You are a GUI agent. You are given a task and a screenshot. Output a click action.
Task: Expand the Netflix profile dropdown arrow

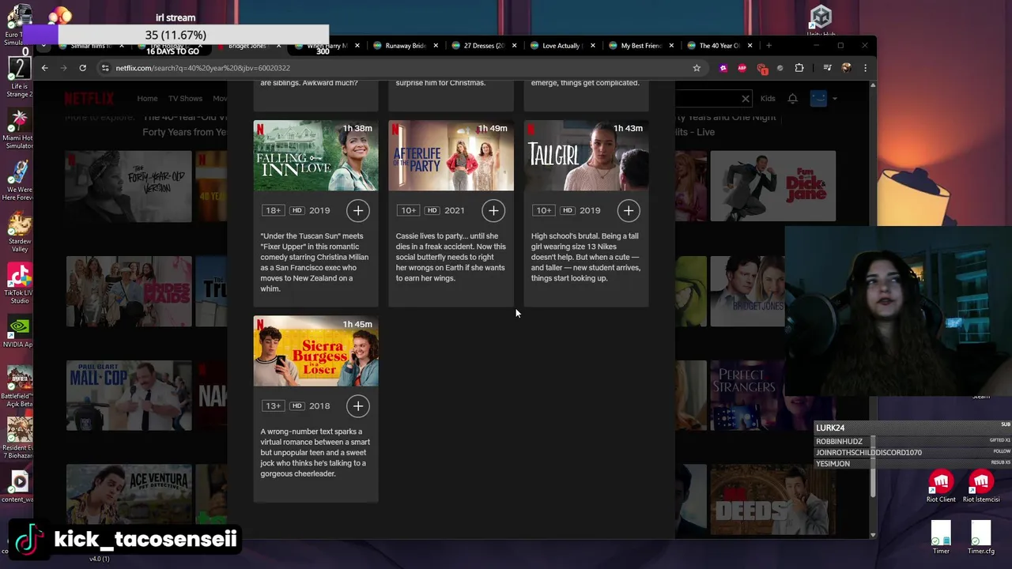tap(835, 99)
